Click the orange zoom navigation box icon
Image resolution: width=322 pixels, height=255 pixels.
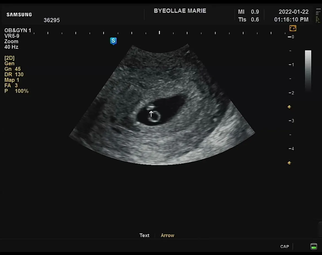(293, 28)
